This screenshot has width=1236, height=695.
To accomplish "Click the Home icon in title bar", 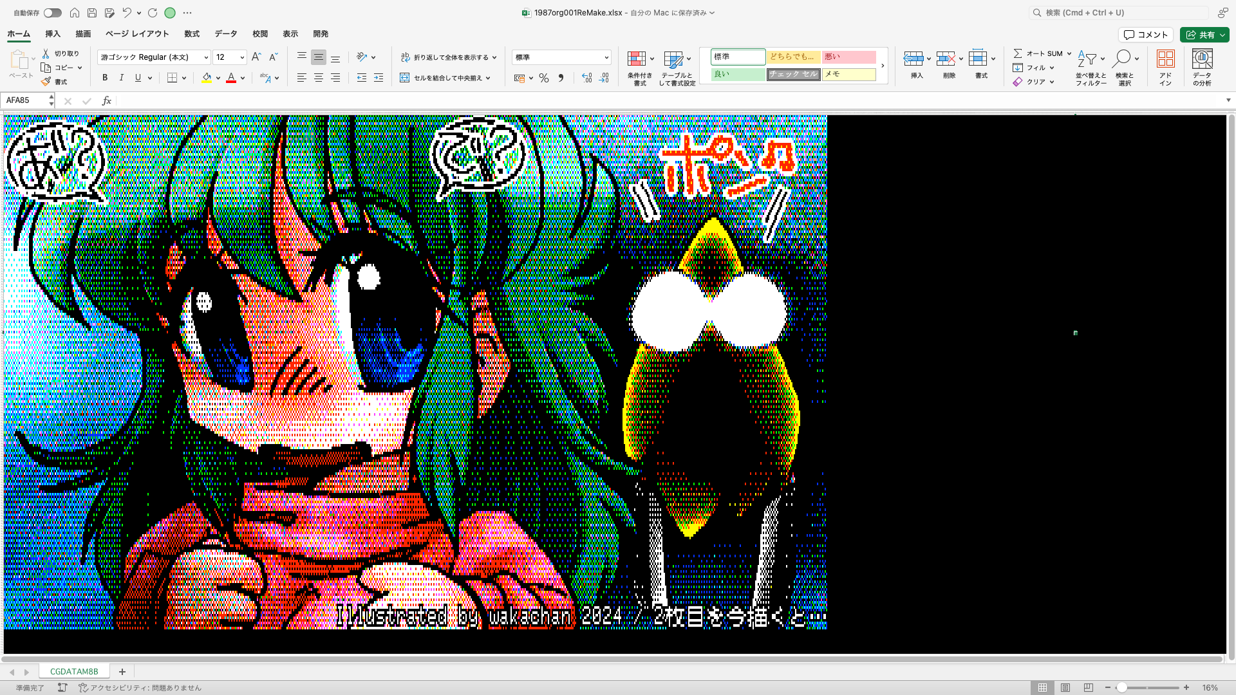I will click(75, 13).
